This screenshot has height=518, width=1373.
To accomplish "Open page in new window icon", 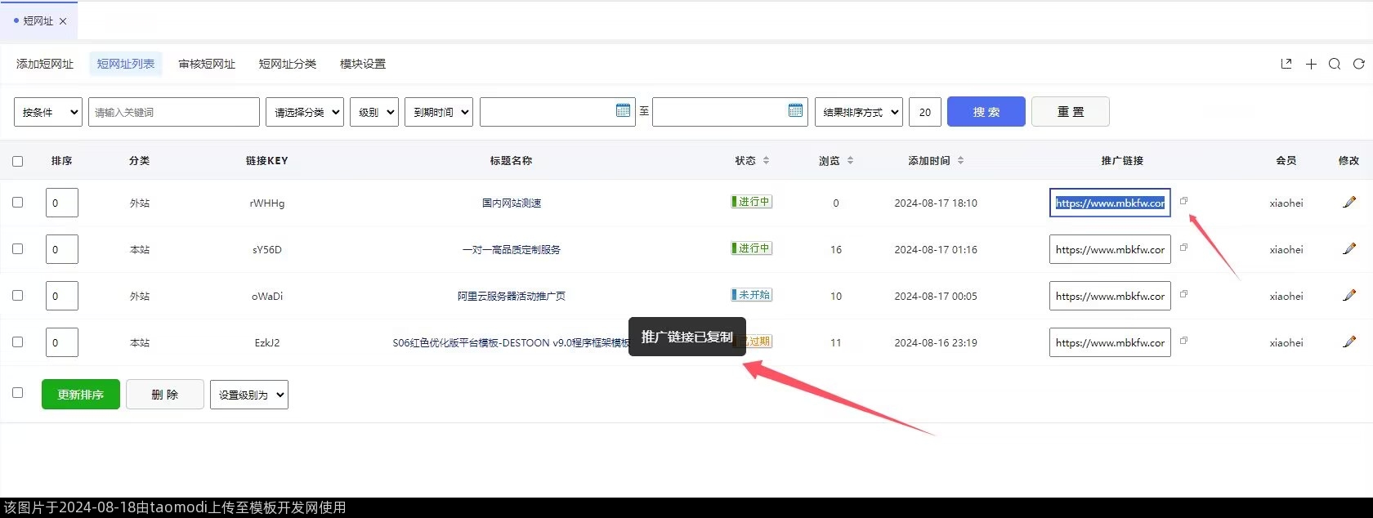I will pyautogui.click(x=1286, y=64).
